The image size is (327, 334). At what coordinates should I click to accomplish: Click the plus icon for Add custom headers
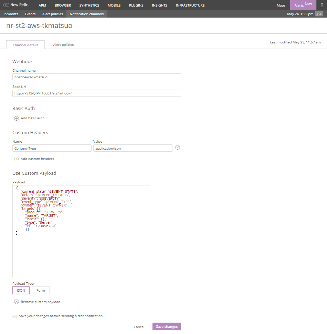coord(17,159)
